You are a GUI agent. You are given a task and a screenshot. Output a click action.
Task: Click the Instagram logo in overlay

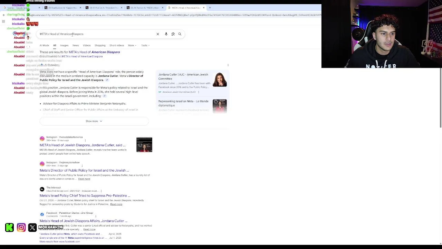[x=21, y=228]
